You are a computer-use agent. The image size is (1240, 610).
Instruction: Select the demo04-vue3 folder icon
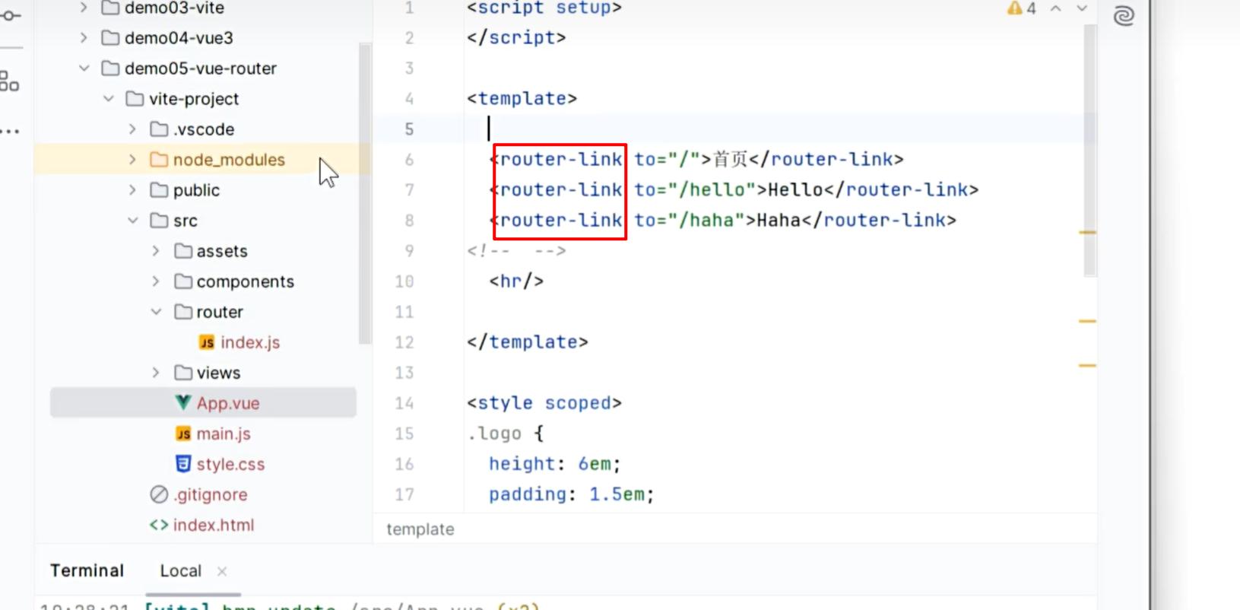[x=110, y=37]
